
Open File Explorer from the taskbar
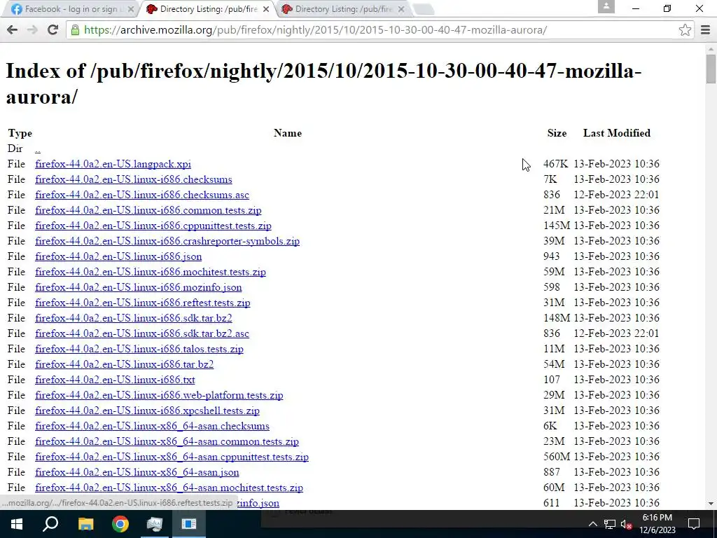tap(85, 524)
